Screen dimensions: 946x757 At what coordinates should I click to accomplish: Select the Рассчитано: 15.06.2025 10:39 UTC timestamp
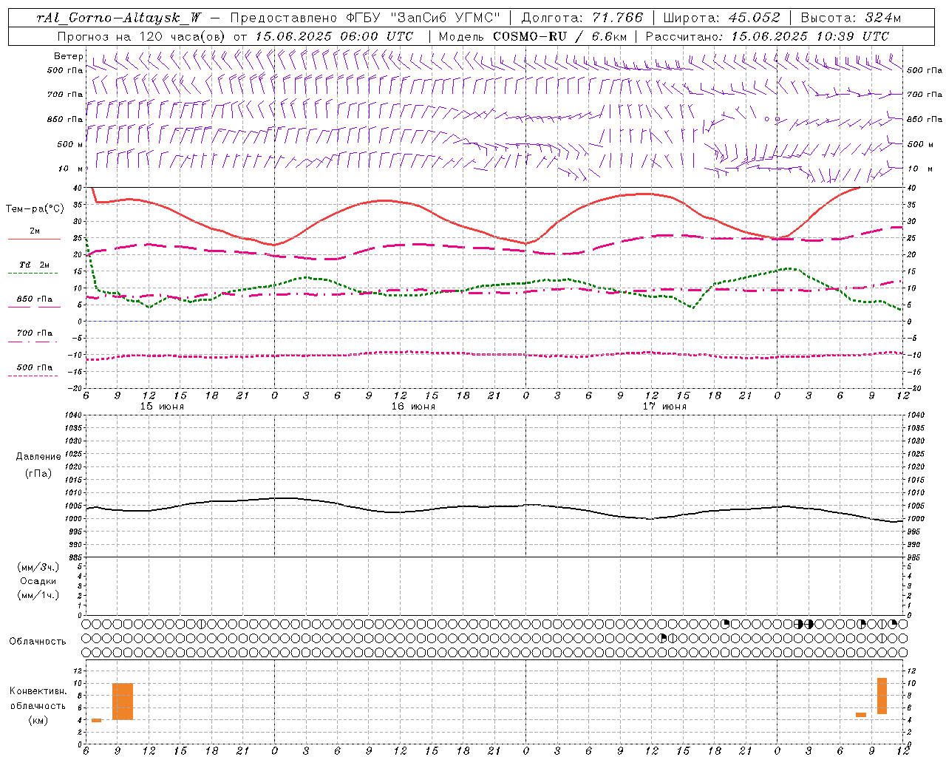767,36
